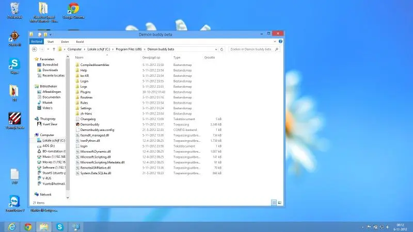This screenshot has width=413, height=232.
Task: Switch to details view in status bar
Action: (x=274, y=203)
